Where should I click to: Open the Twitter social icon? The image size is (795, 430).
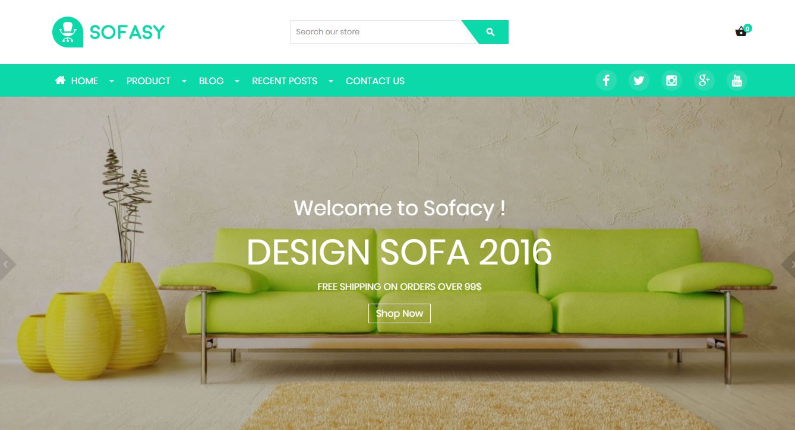639,80
